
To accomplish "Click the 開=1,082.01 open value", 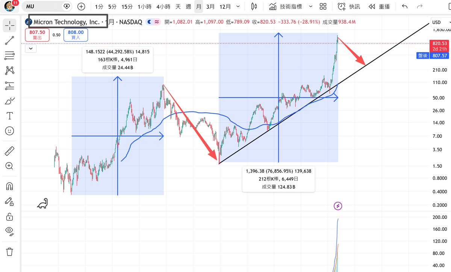I will click(179, 22).
